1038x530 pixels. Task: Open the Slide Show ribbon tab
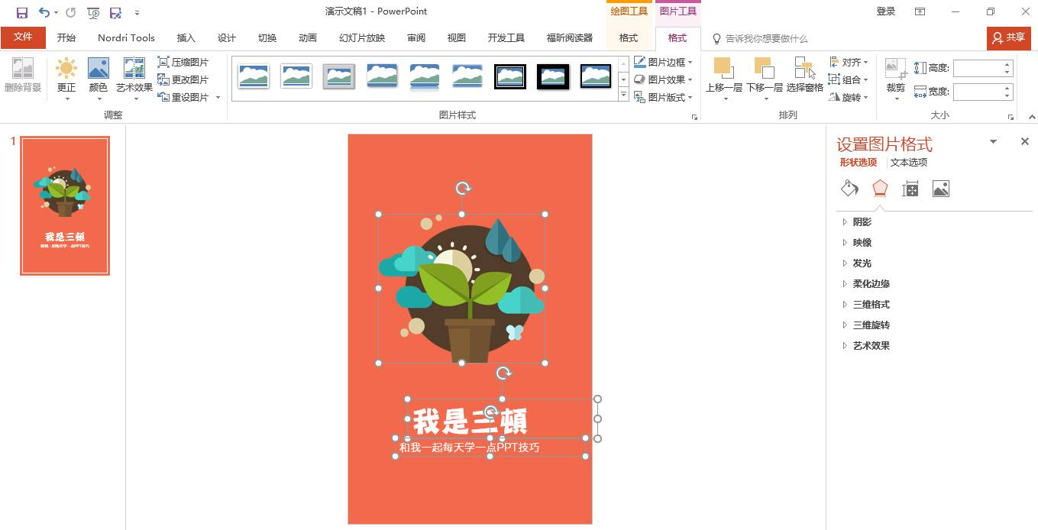click(x=361, y=37)
